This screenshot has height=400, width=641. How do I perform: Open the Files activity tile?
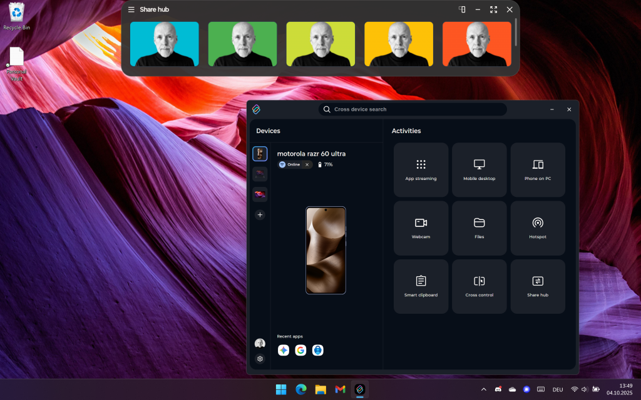point(479,228)
